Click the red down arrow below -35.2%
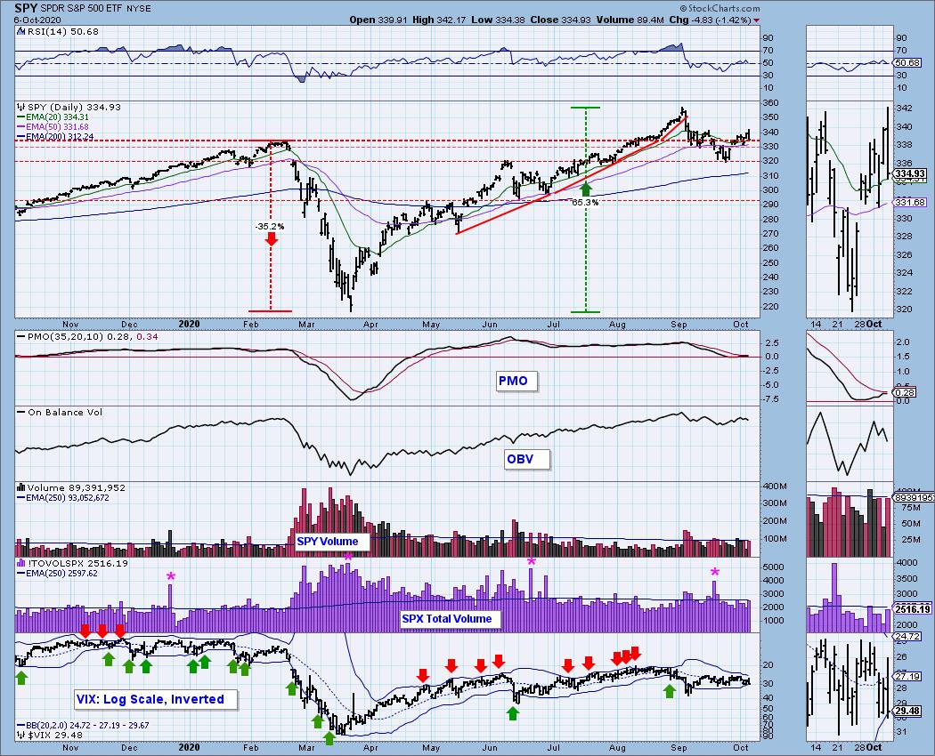 tap(271, 239)
